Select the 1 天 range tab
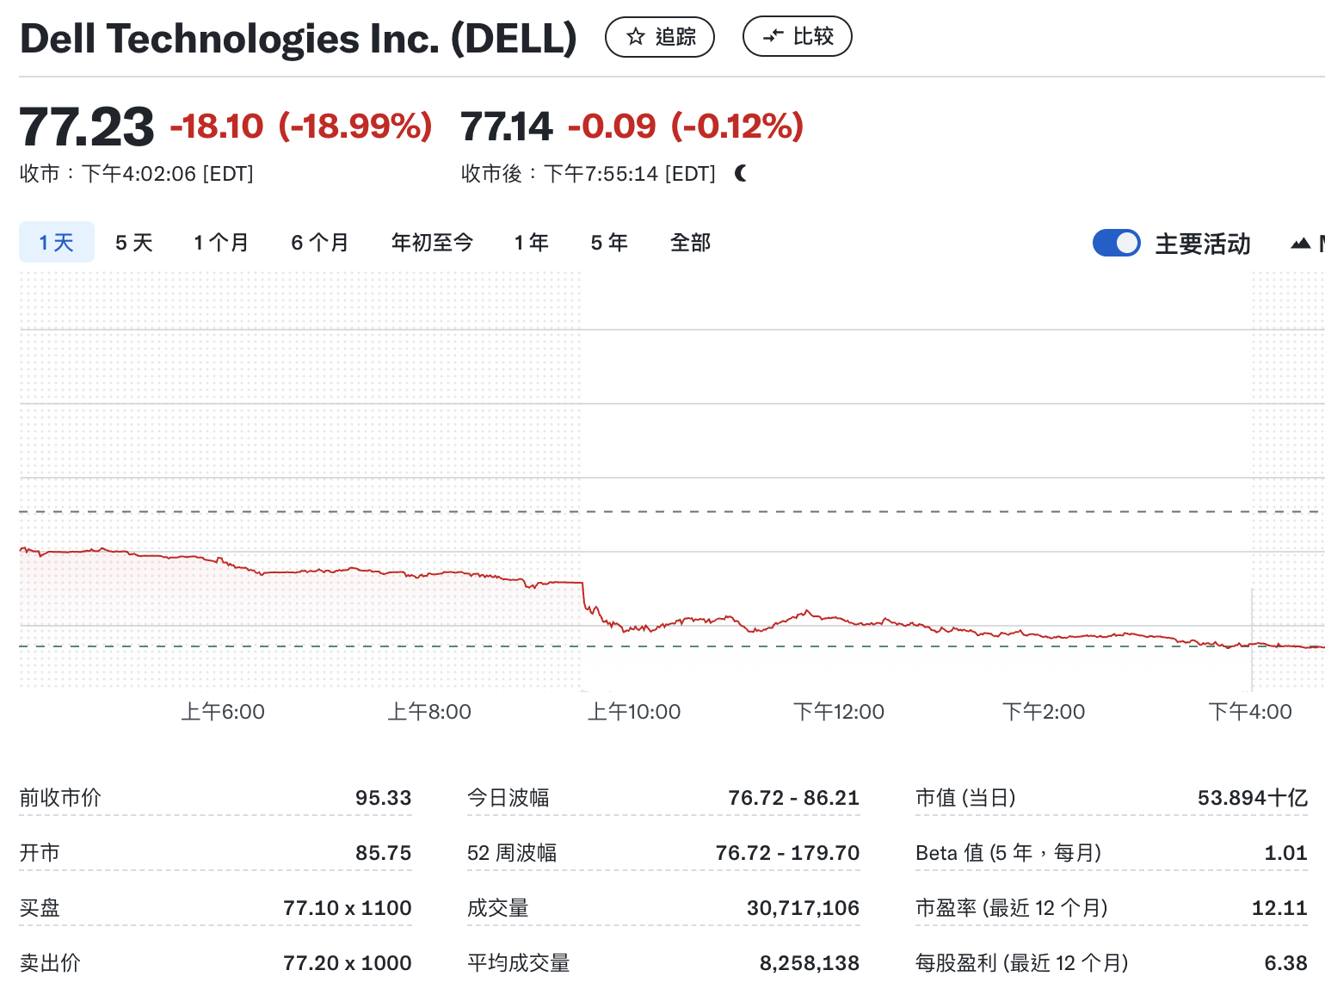The width and height of the screenshot is (1325, 995). coord(57,243)
